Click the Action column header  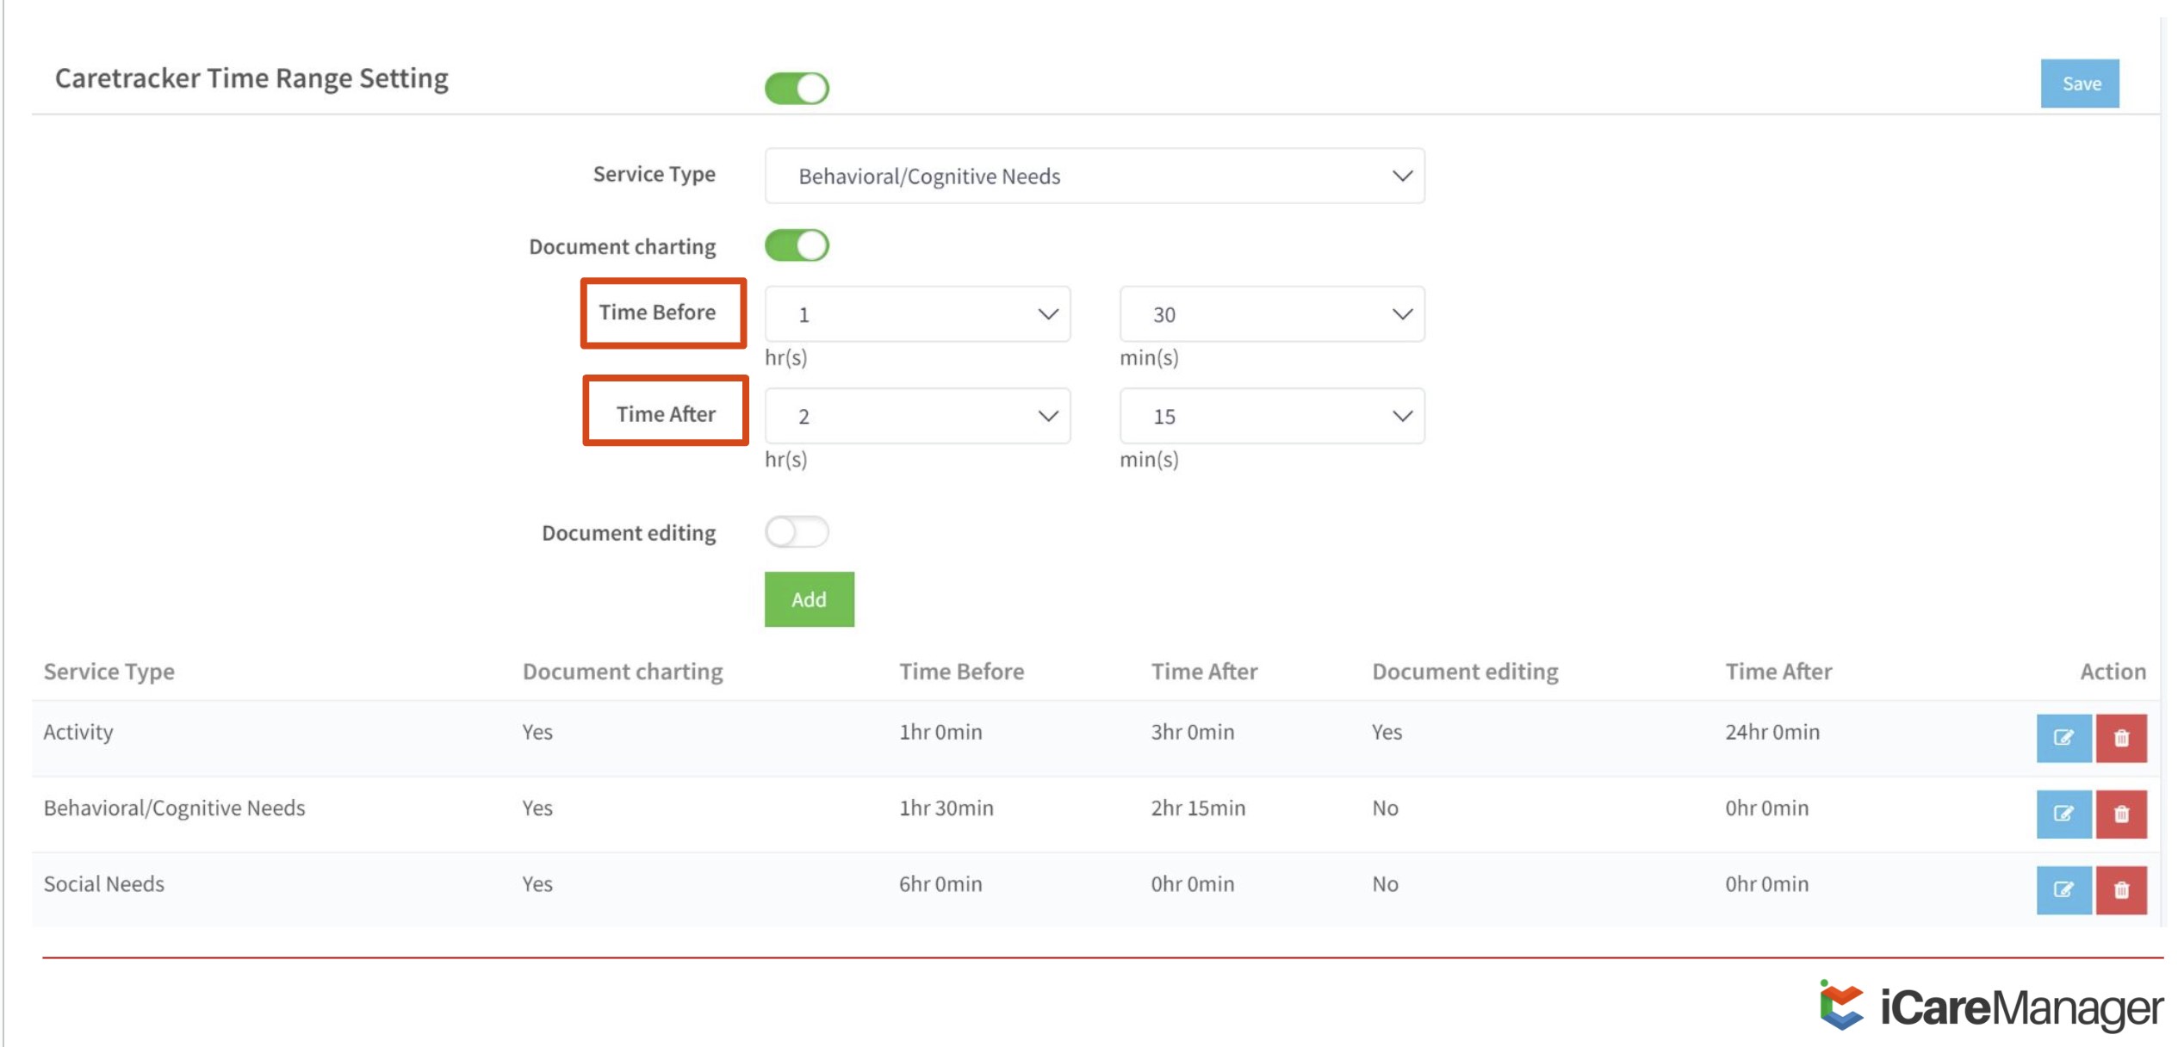pyautogui.click(x=2113, y=672)
